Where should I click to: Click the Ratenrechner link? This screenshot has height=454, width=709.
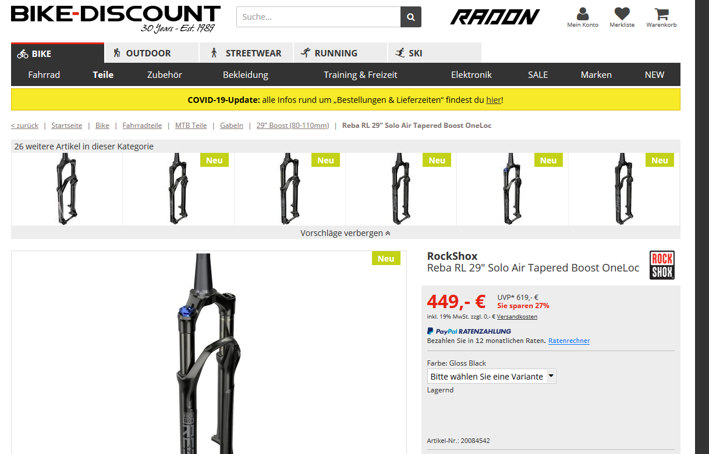tap(569, 341)
